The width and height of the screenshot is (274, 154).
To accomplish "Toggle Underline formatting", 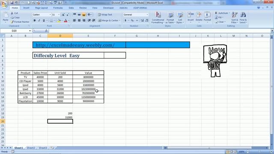I will (x=44, y=21).
